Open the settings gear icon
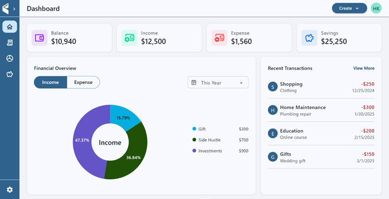Screen dimensions: 389x199 click(x=9, y=190)
